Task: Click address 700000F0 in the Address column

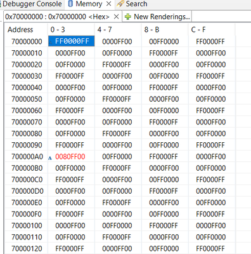Action: click(x=27, y=214)
